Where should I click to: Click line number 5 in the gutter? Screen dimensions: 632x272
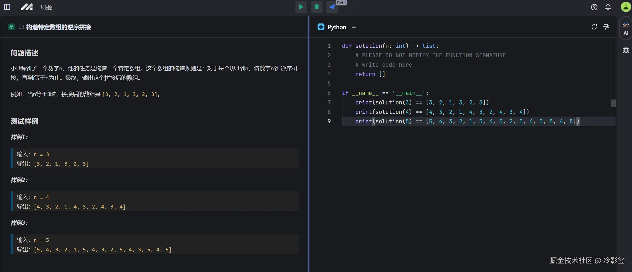click(x=329, y=84)
